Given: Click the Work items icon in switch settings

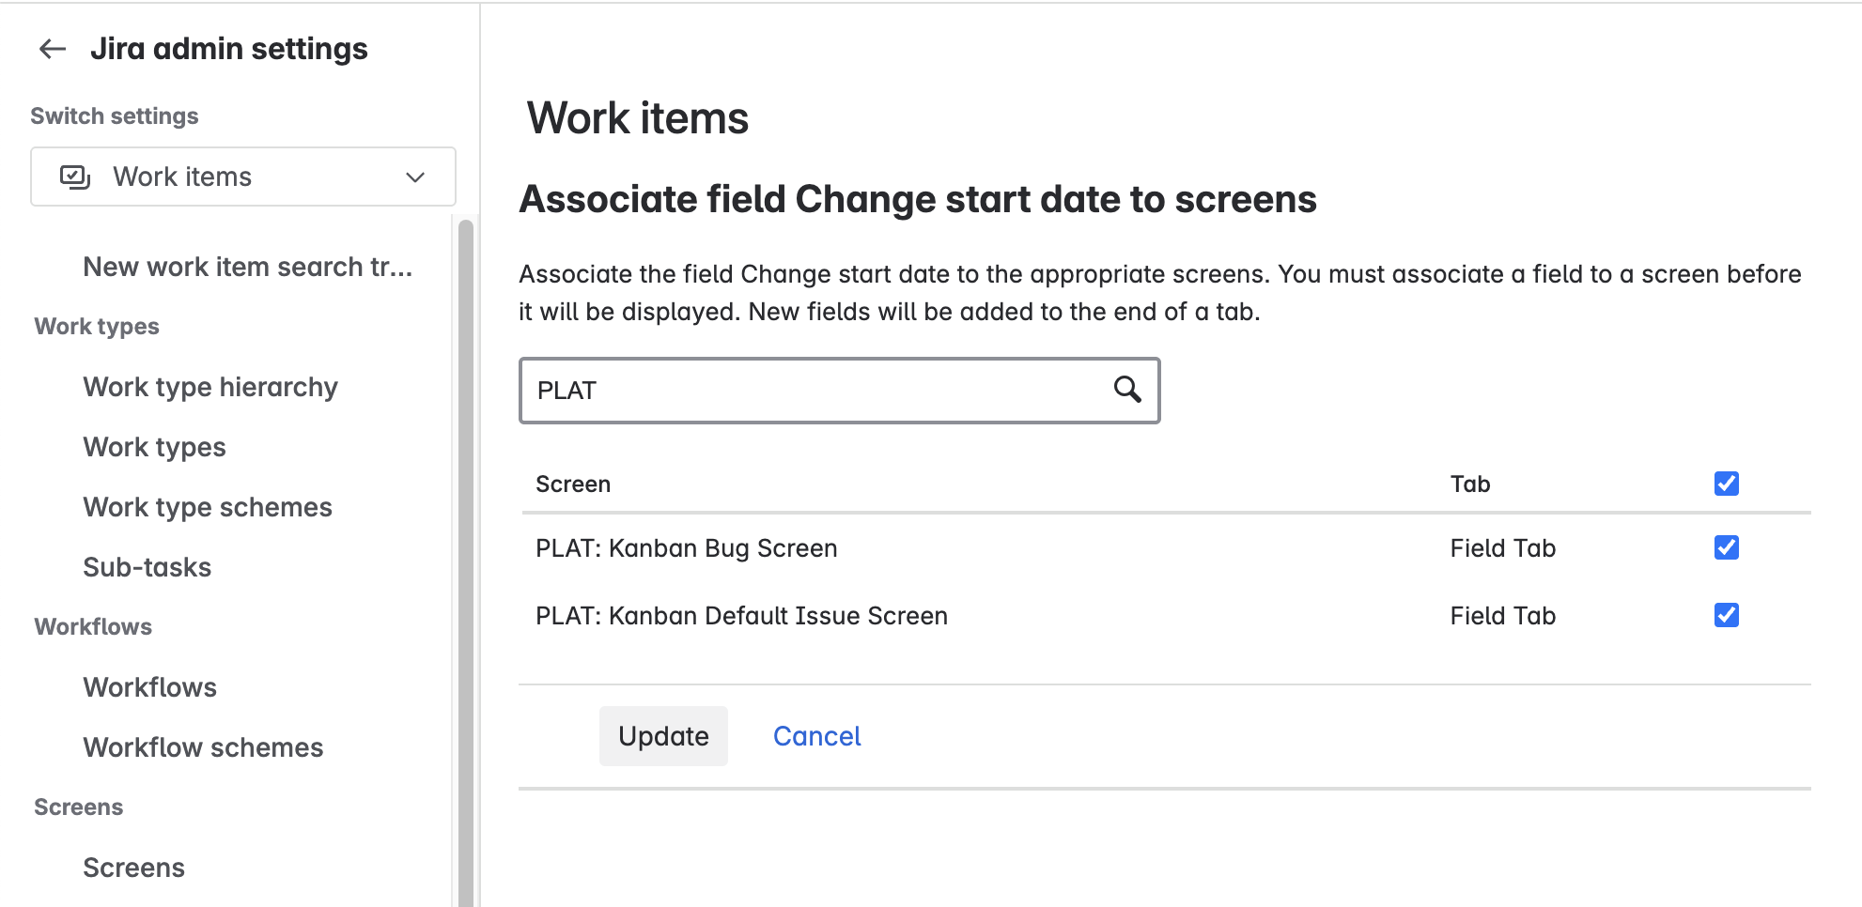Looking at the screenshot, I should (75, 177).
